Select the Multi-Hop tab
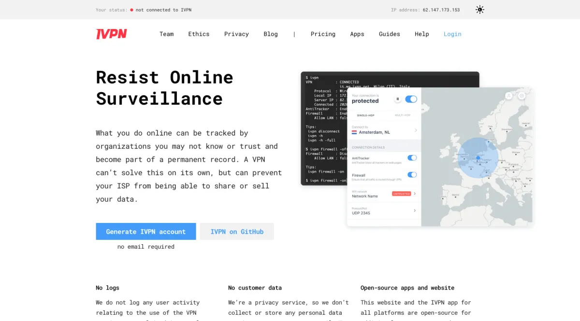Screen dimensions: 580x321 coord(403,115)
